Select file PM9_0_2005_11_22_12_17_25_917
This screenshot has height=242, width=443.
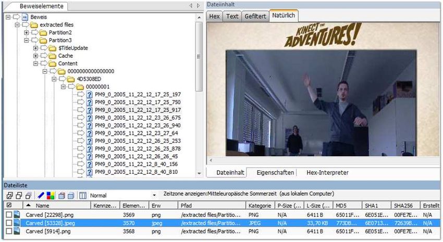coord(138,110)
